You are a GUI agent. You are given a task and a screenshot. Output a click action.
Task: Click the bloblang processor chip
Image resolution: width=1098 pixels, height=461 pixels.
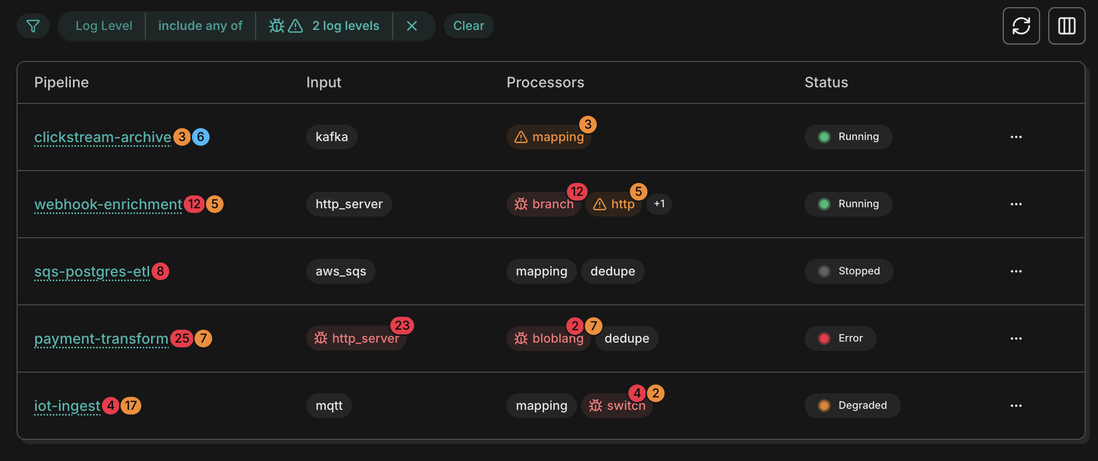(x=548, y=339)
